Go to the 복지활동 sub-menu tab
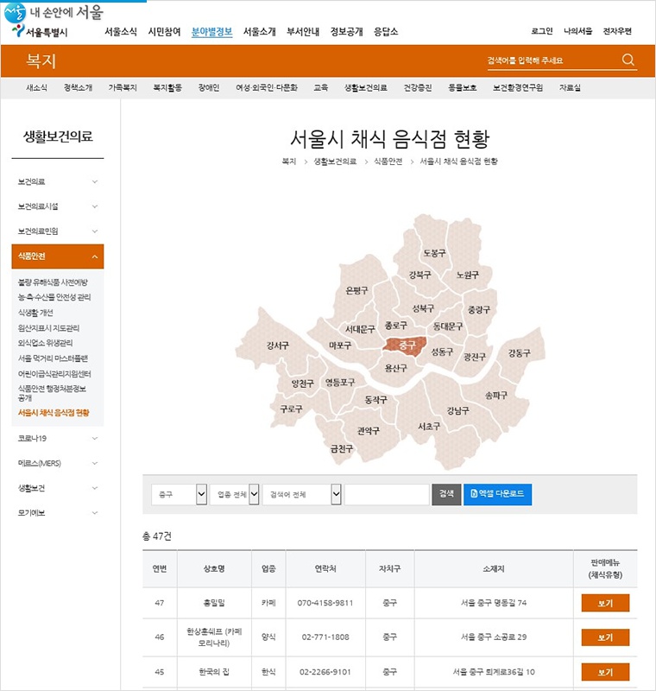This screenshot has width=656, height=691. 167,88
